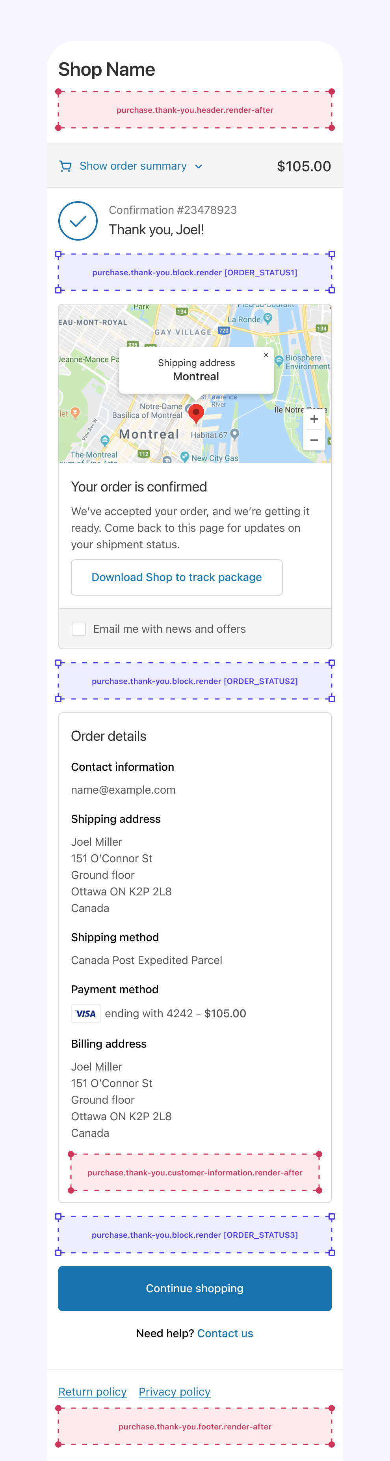Click the red map location pin
The height and width of the screenshot is (1461, 390).
196,413
